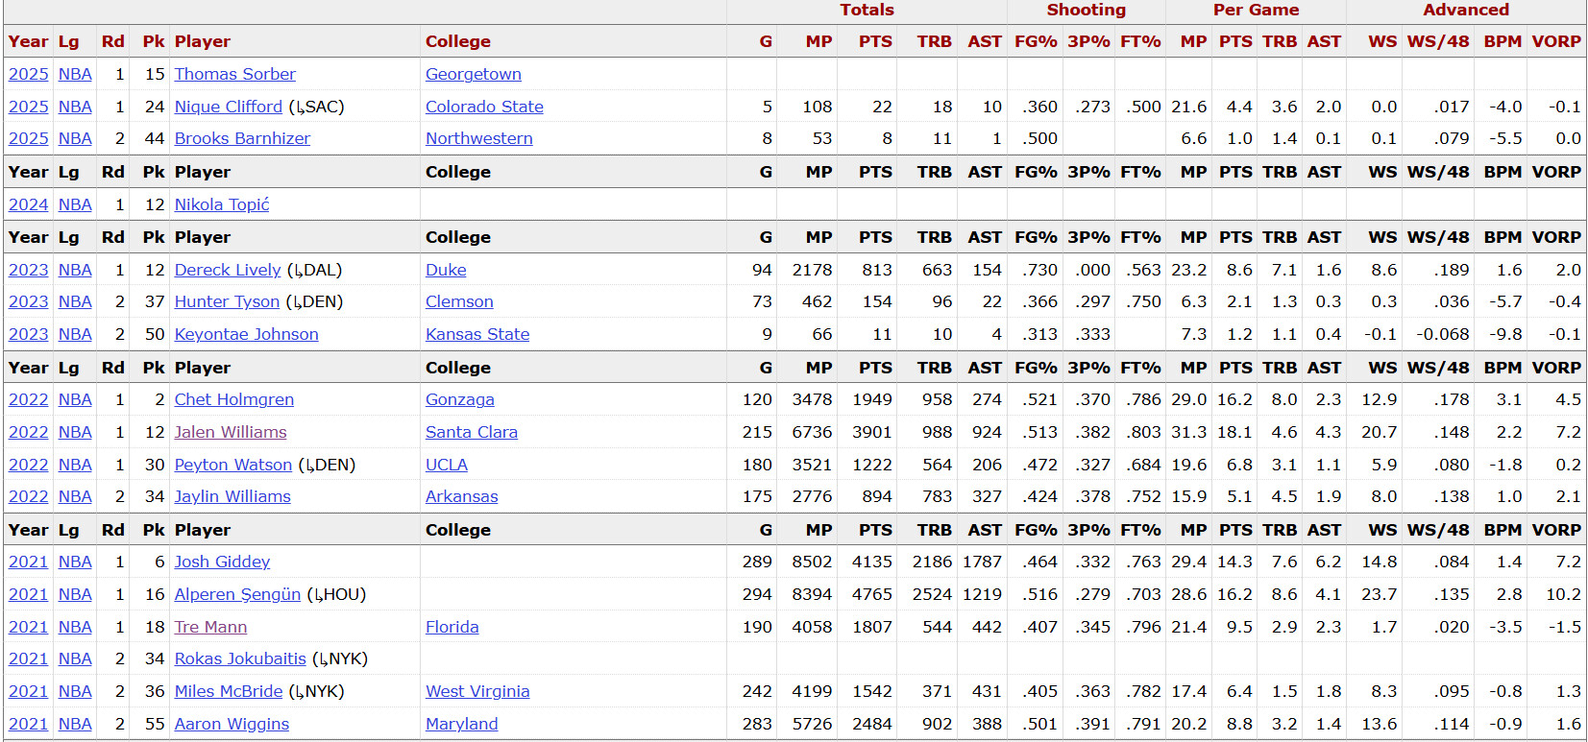Open Nique Clifford player link
Screen dimensions: 1588x742
228,107
